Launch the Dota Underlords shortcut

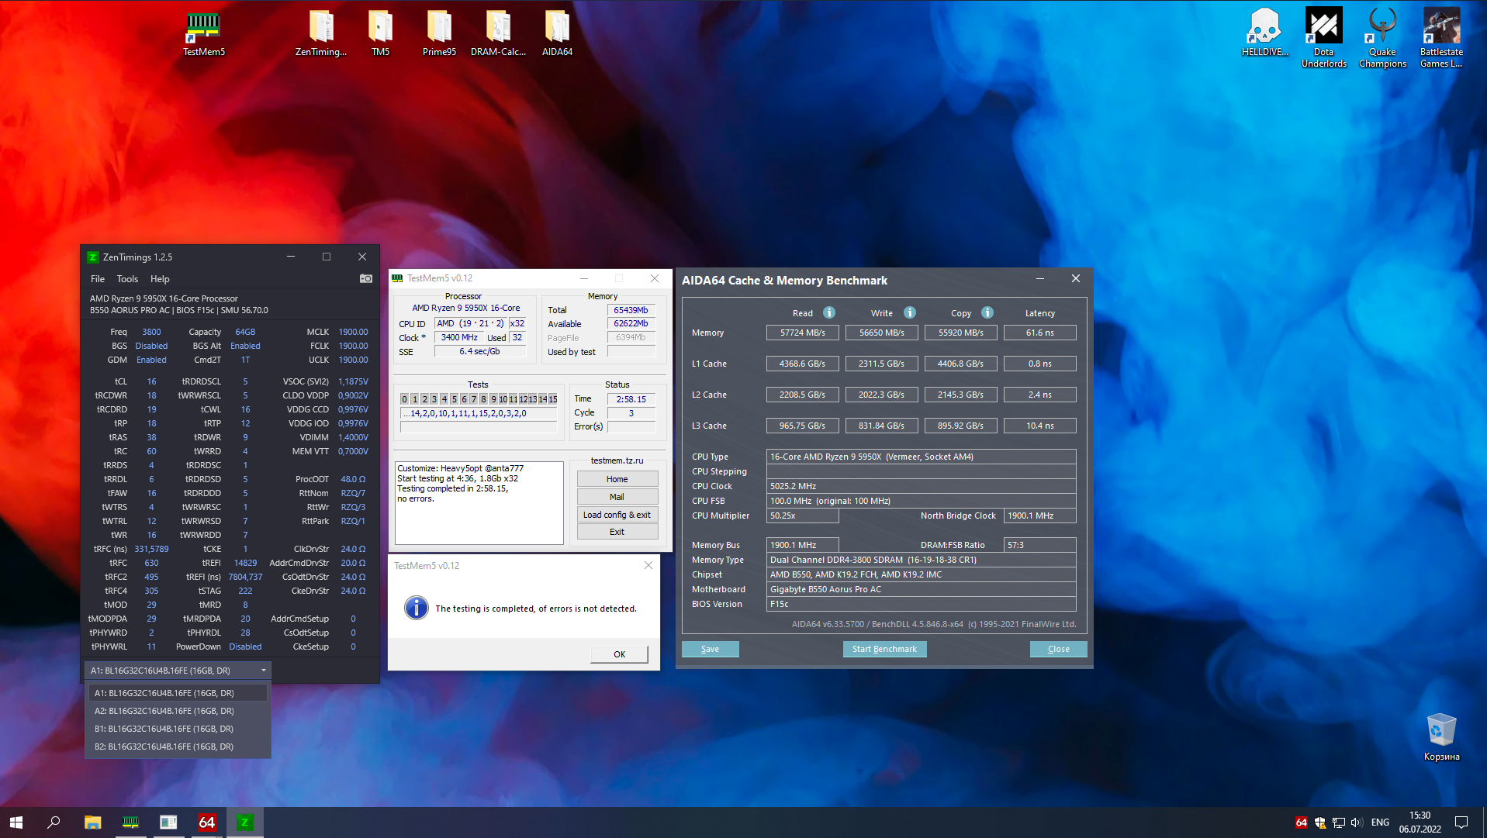click(x=1324, y=38)
